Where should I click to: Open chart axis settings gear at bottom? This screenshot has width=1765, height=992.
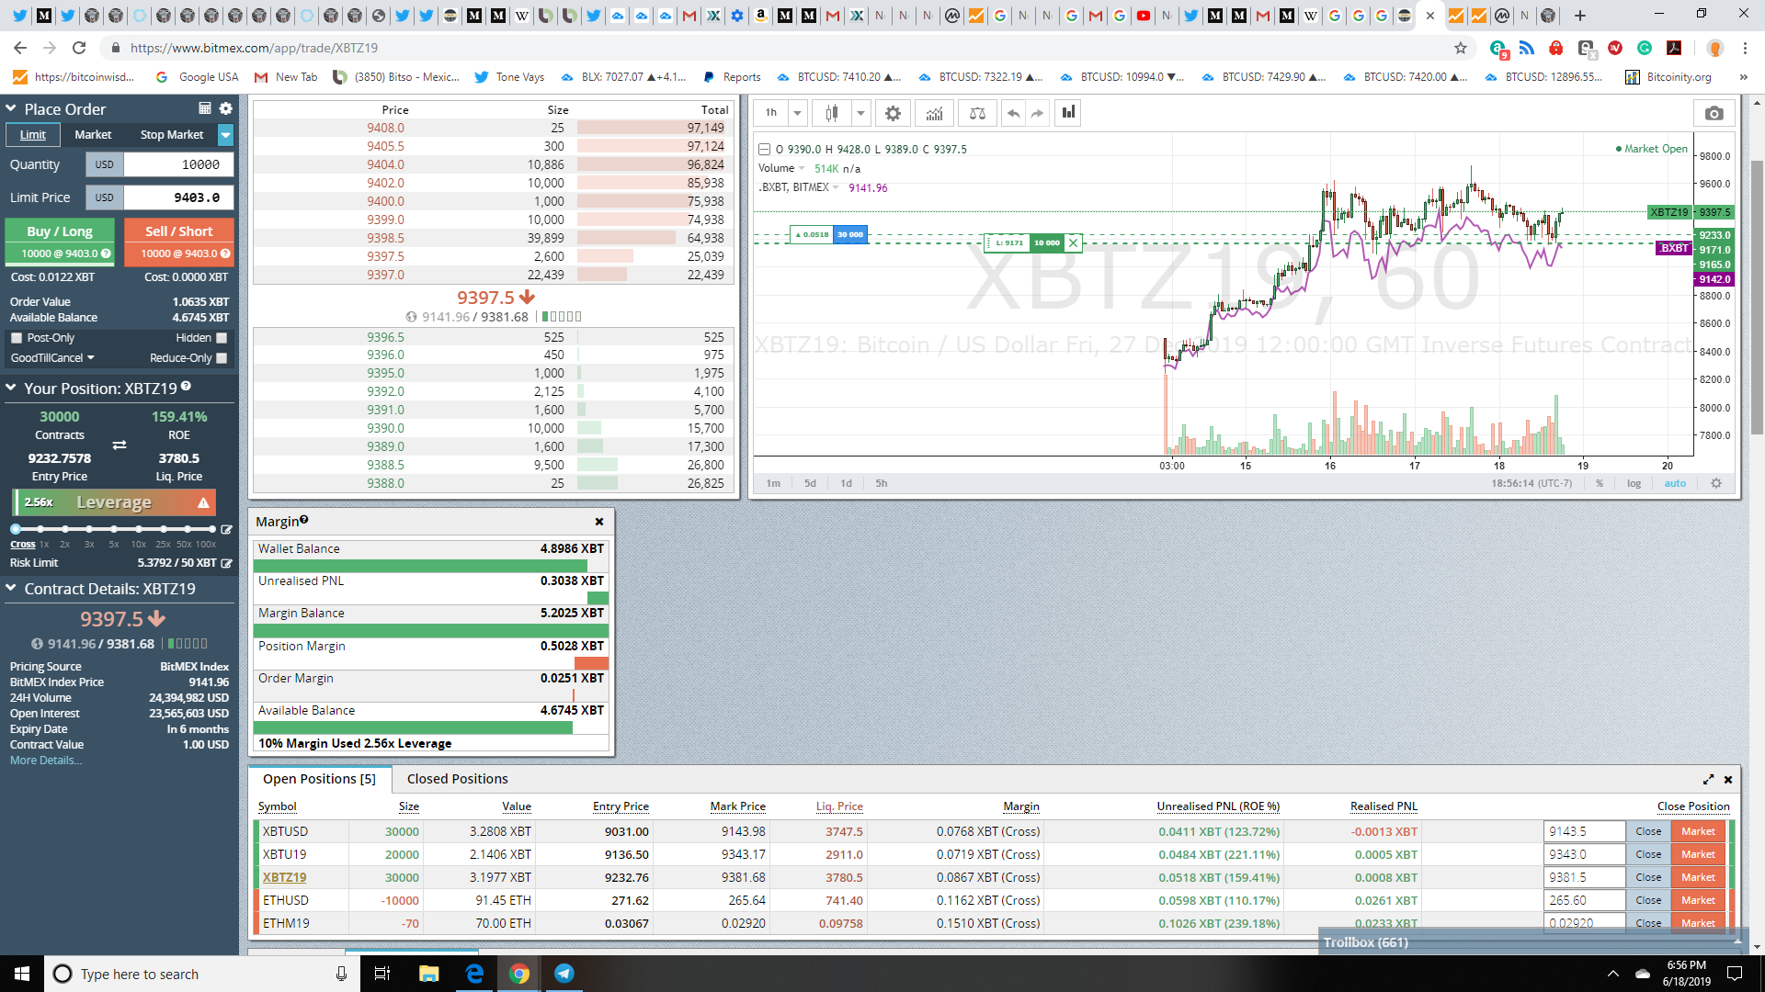pyautogui.click(x=1715, y=483)
